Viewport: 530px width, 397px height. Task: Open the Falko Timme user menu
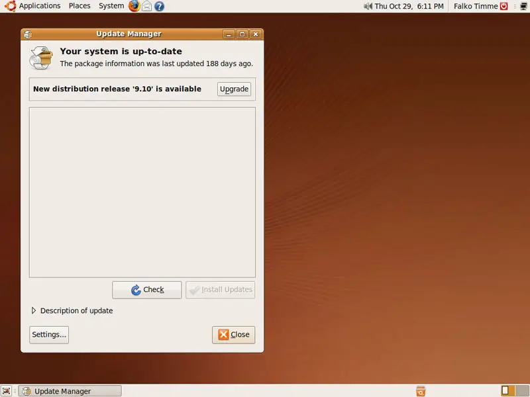[476, 6]
